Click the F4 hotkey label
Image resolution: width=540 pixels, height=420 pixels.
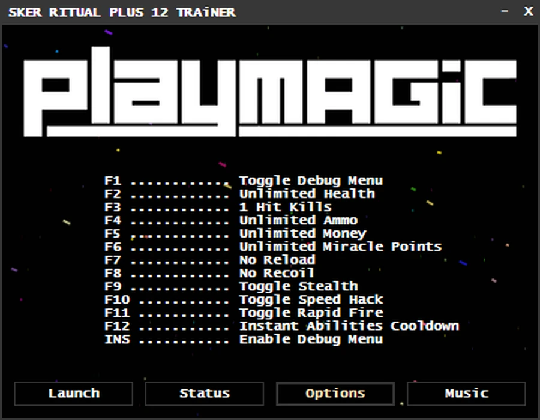point(113,220)
